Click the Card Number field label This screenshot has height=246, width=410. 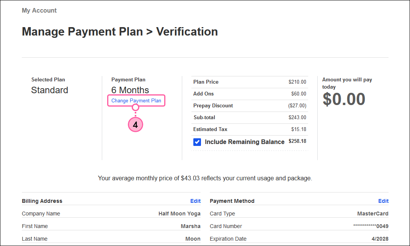pyautogui.click(x=226, y=226)
